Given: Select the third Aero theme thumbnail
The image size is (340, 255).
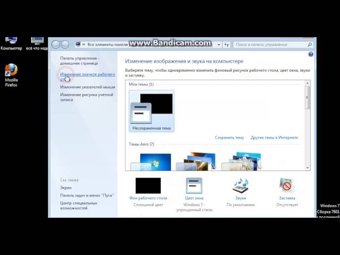Looking at the screenshot, I should [x=242, y=161].
